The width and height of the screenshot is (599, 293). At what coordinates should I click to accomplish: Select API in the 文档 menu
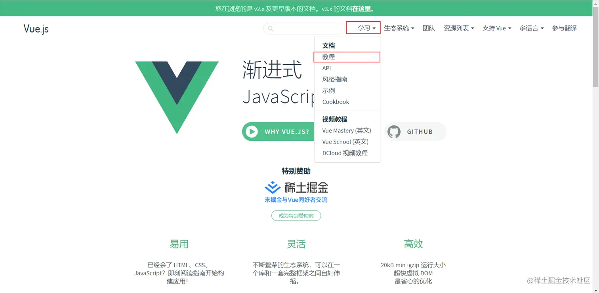point(326,68)
